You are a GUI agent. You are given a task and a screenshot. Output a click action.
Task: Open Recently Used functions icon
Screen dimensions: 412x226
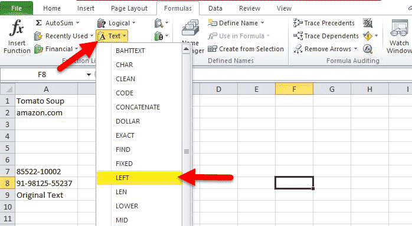point(38,36)
